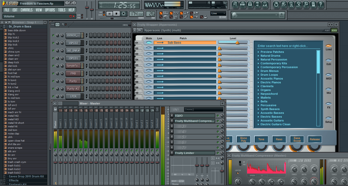
Task: Click the Stop transport button
Action: (116, 14)
